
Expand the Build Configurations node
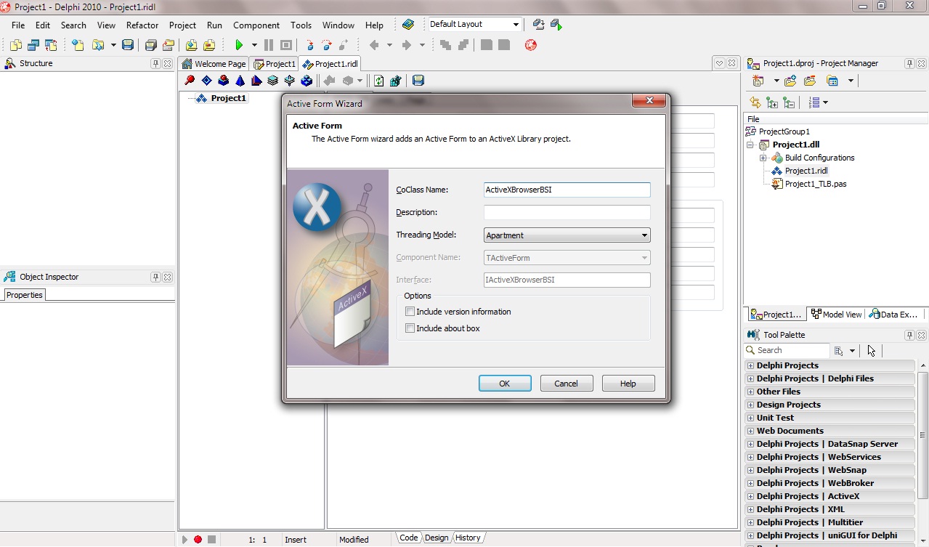(763, 158)
